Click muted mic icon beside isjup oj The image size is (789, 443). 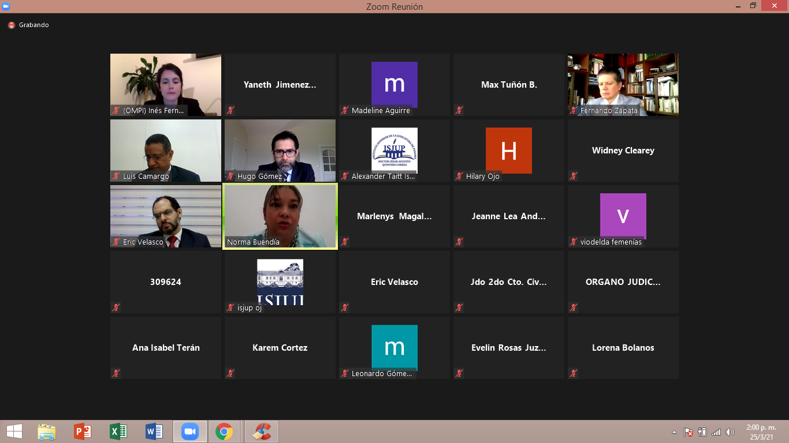(x=230, y=307)
